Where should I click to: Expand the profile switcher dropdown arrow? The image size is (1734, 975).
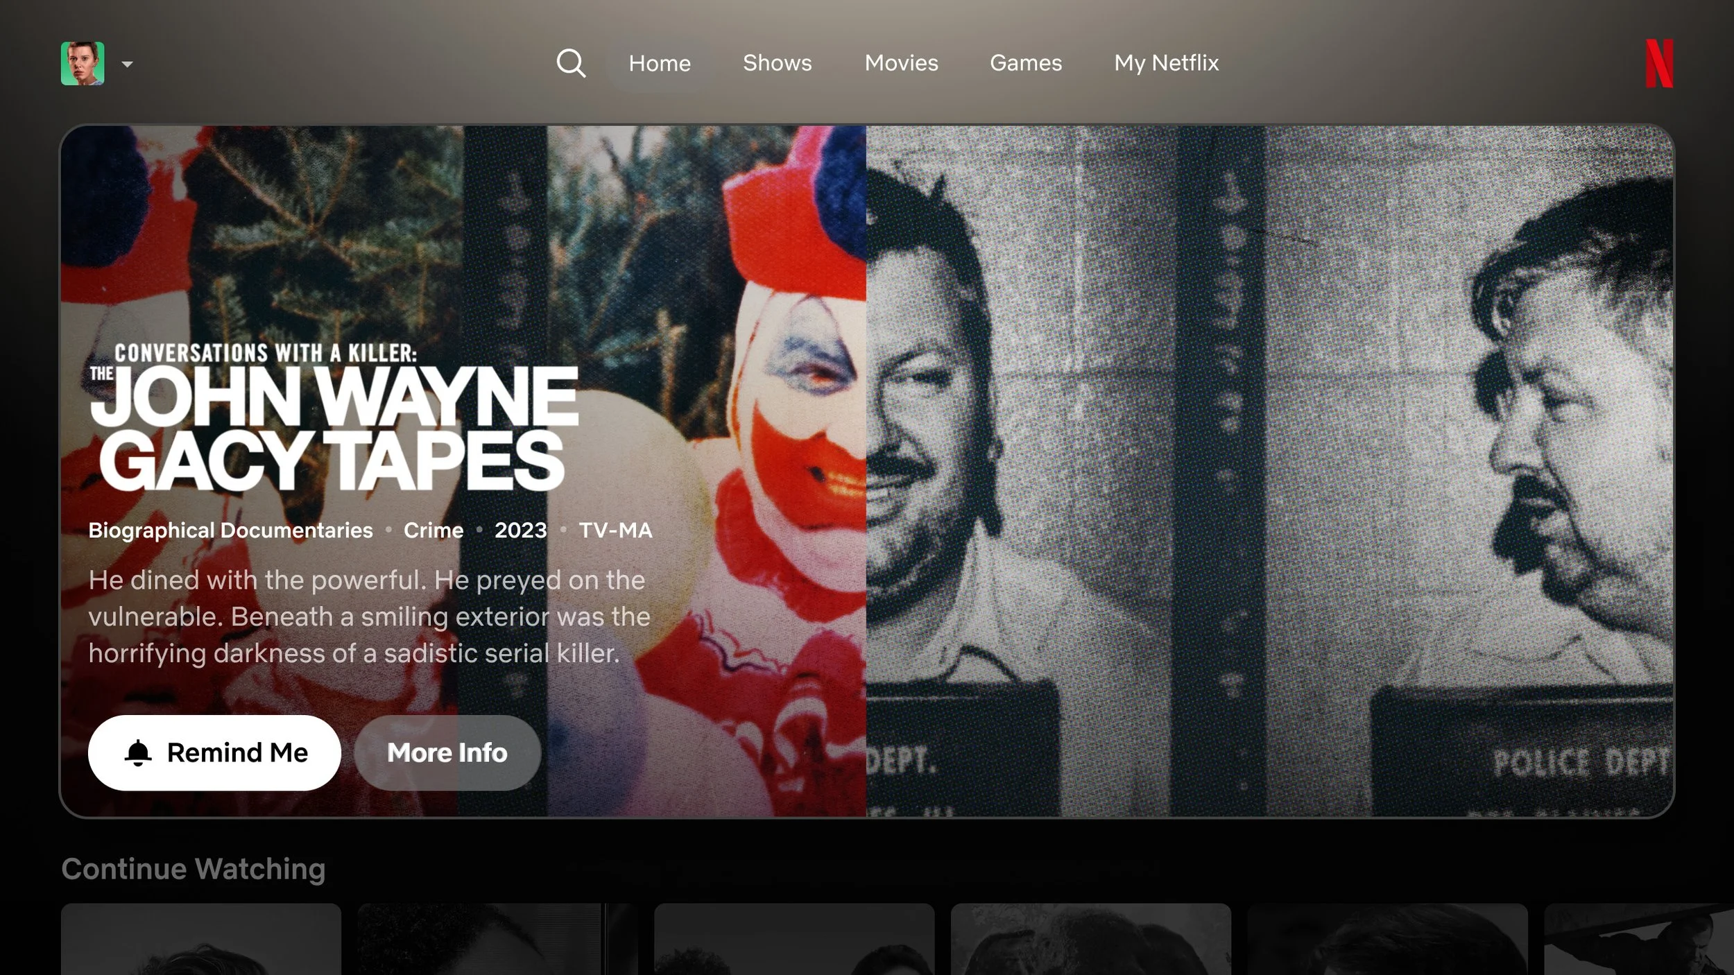pos(127,64)
